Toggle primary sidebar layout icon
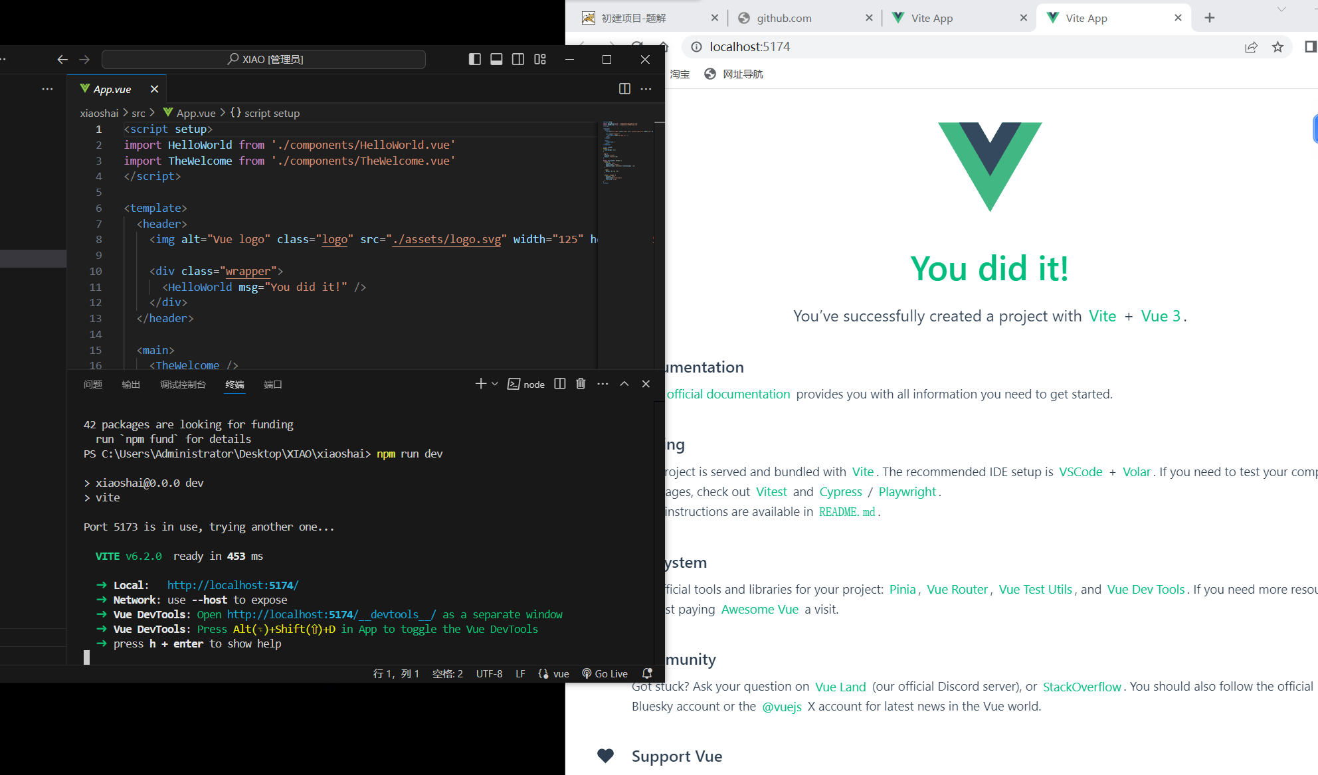 (x=474, y=59)
